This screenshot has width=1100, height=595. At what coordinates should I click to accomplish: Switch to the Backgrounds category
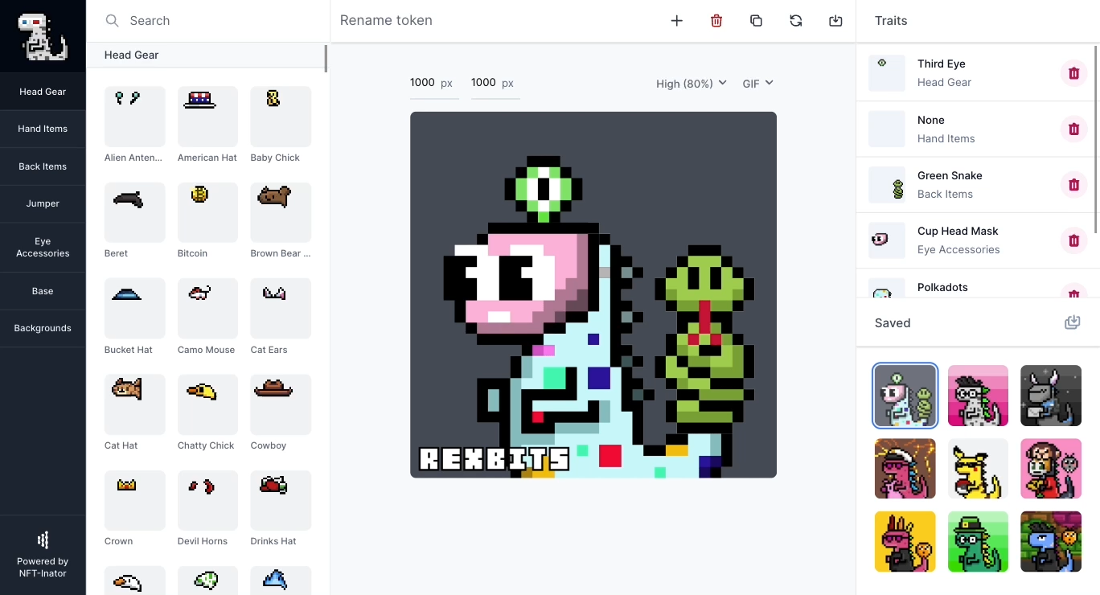[43, 328]
